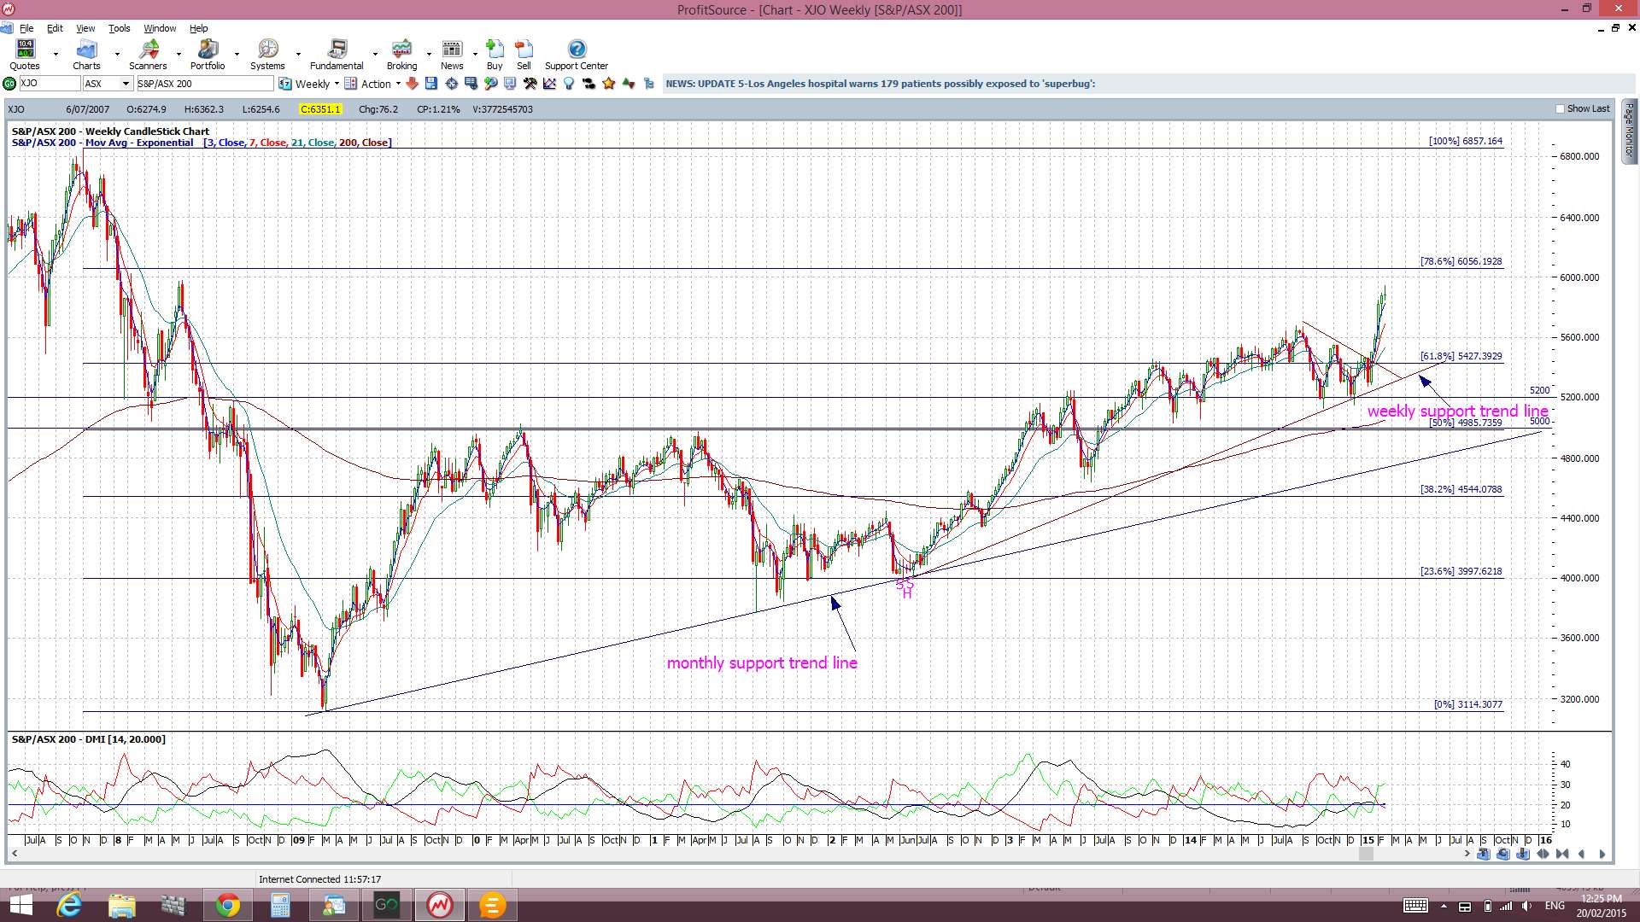Expand the Charts dropdown arrow

(x=117, y=54)
